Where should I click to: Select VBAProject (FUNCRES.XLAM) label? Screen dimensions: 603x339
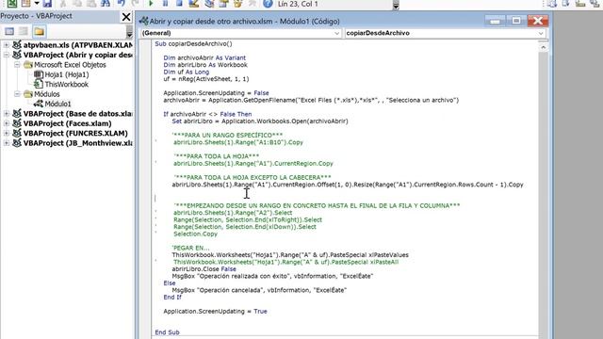pyautogui.click(x=75, y=133)
